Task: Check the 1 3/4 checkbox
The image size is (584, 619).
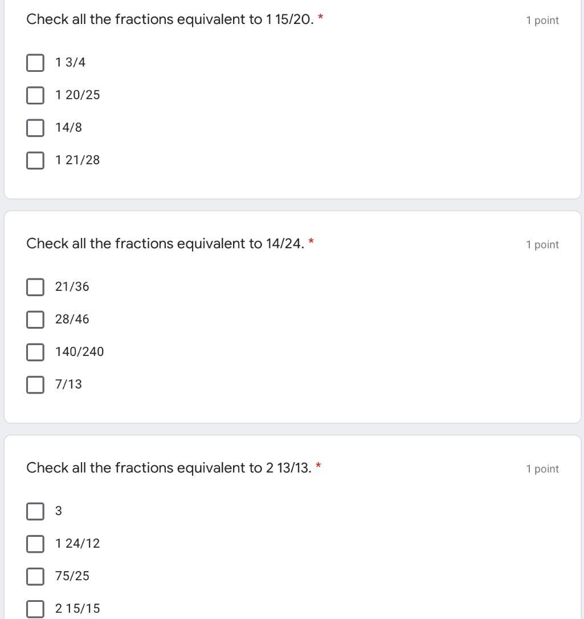Action: tap(35, 63)
